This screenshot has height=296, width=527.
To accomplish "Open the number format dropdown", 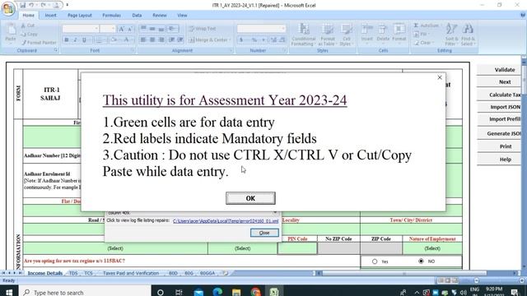I will click(283, 29).
